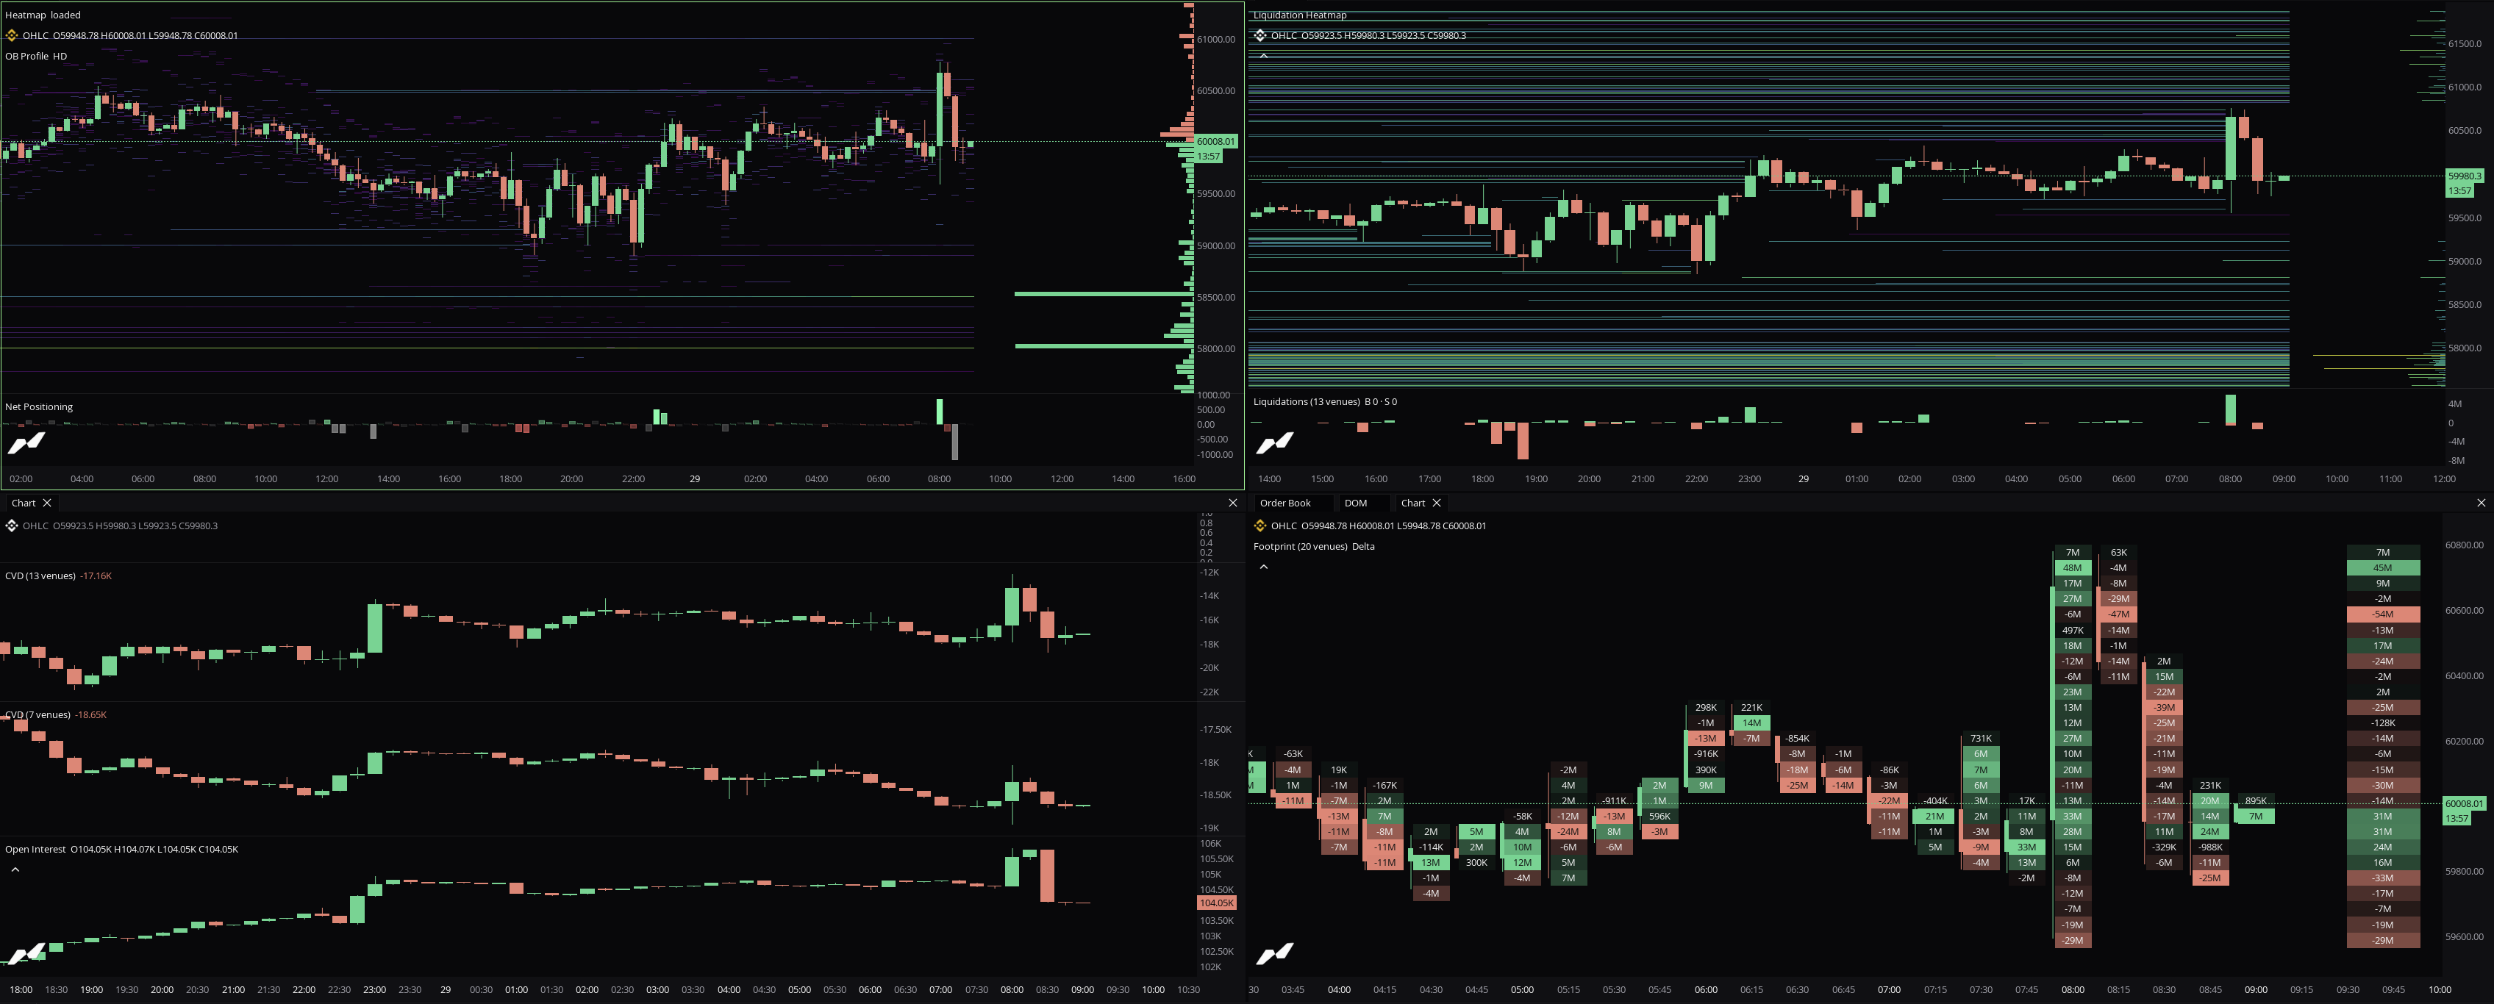Screen dimensions: 2494x1004
Task: Click the 895K footprint cell
Action: [2256, 800]
